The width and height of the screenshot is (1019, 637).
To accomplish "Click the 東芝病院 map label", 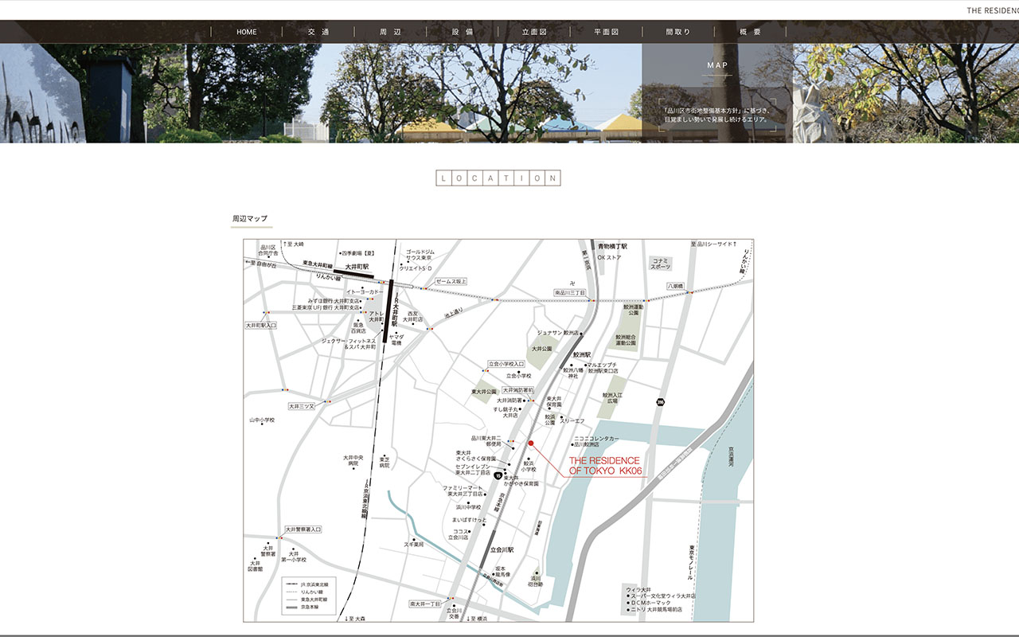I will pyautogui.click(x=385, y=463).
